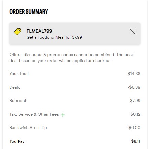This screenshot has height=149, width=148.
Task: Select the Sandwich Artist Tip label
Action: pyautogui.click(x=28, y=128)
